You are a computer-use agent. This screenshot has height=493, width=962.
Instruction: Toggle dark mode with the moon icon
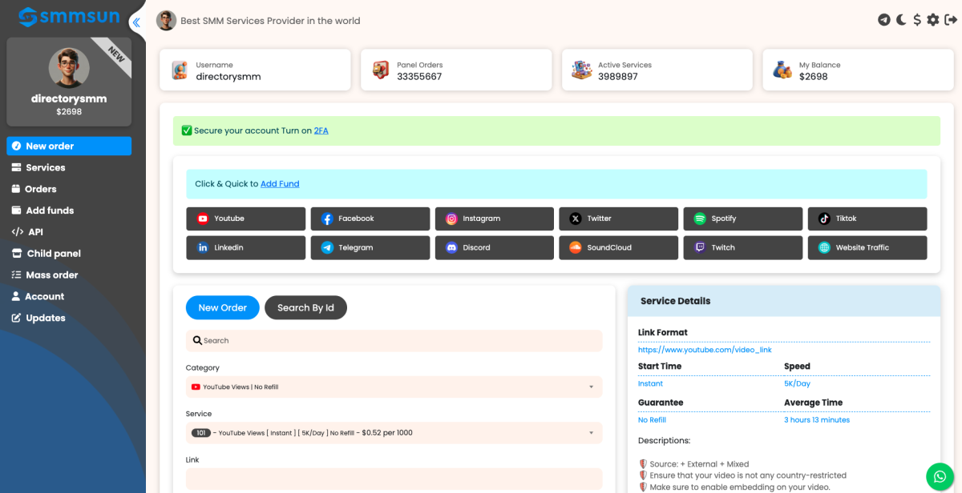(901, 20)
